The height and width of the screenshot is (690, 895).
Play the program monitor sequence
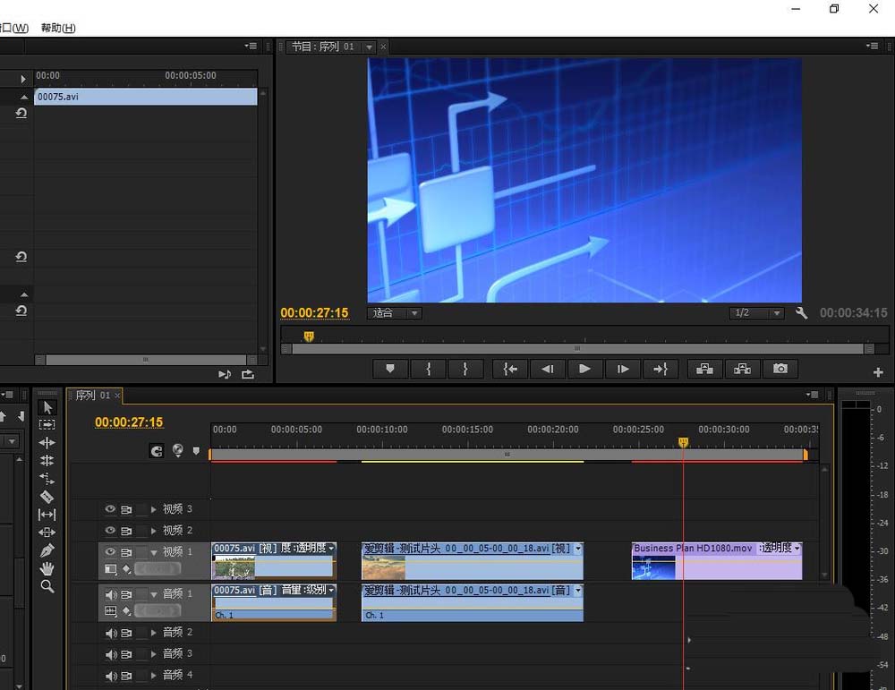point(584,369)
